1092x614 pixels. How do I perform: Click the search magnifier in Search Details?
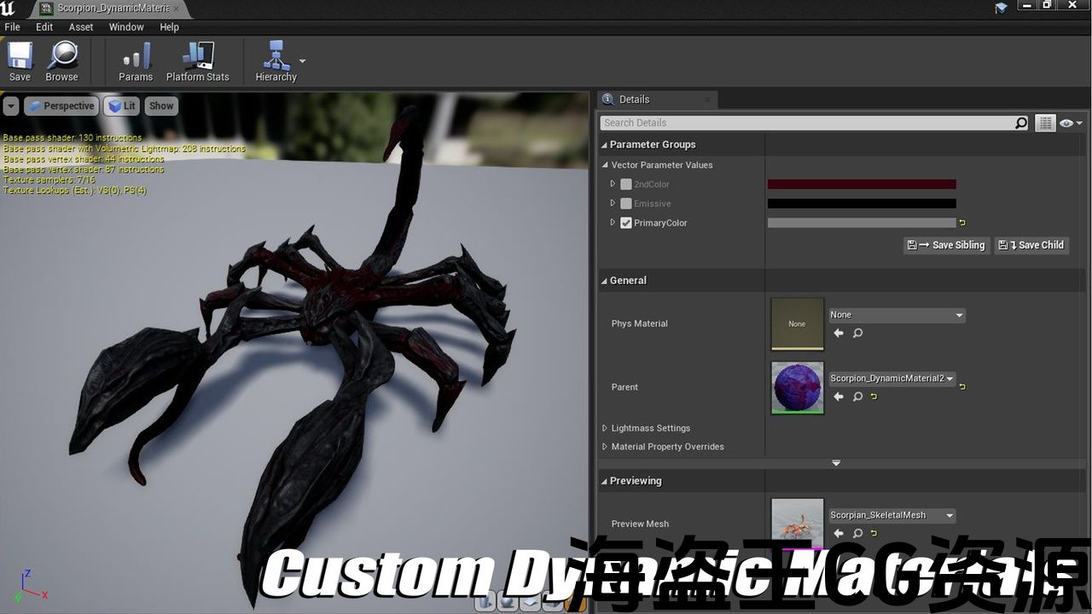[x=1020, y=123]
